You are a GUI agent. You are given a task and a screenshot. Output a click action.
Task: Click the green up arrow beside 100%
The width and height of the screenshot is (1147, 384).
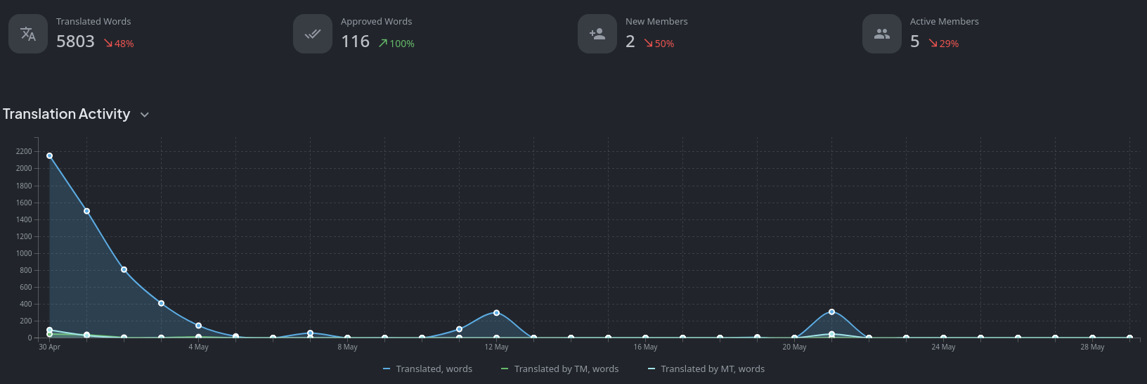tap(383, 44)
